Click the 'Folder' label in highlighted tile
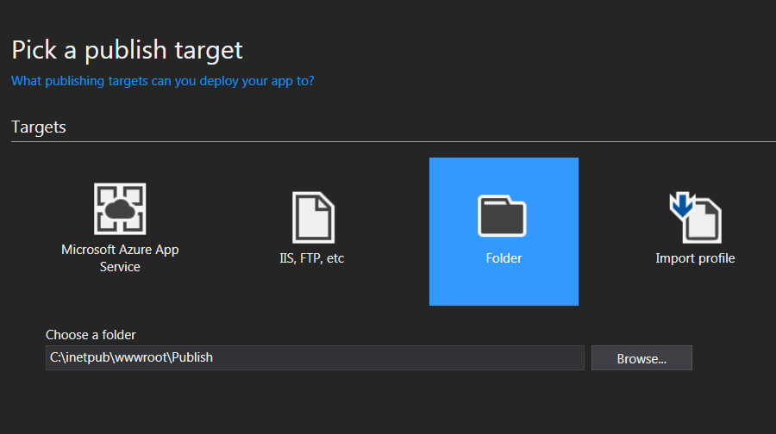This screenshot has width=776, height=434. (504, 258)
